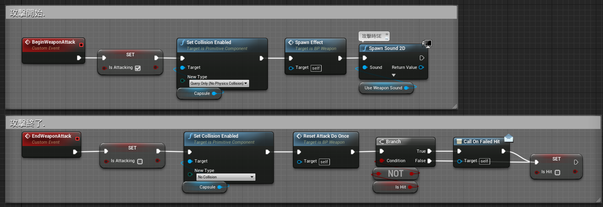Viewport: 603px width, 207px height.
Task: Uncheck the checked Is Attacking checkbox
Action: click(138, 68)
